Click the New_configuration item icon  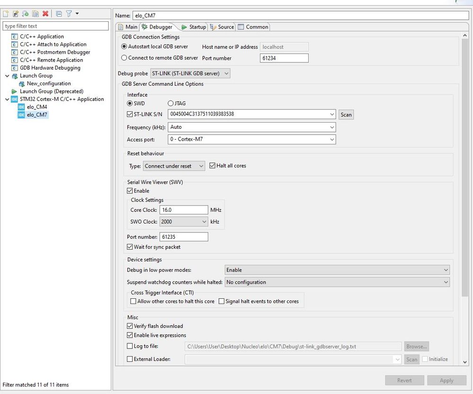(x=21, y=83)
